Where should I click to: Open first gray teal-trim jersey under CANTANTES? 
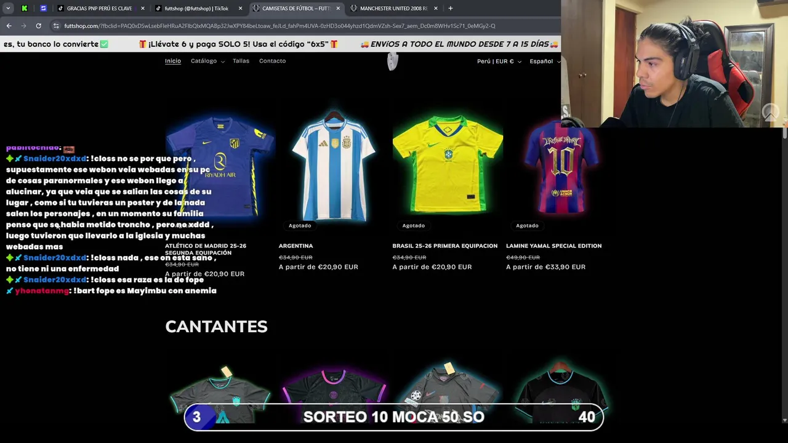click(x=220, y=394)
